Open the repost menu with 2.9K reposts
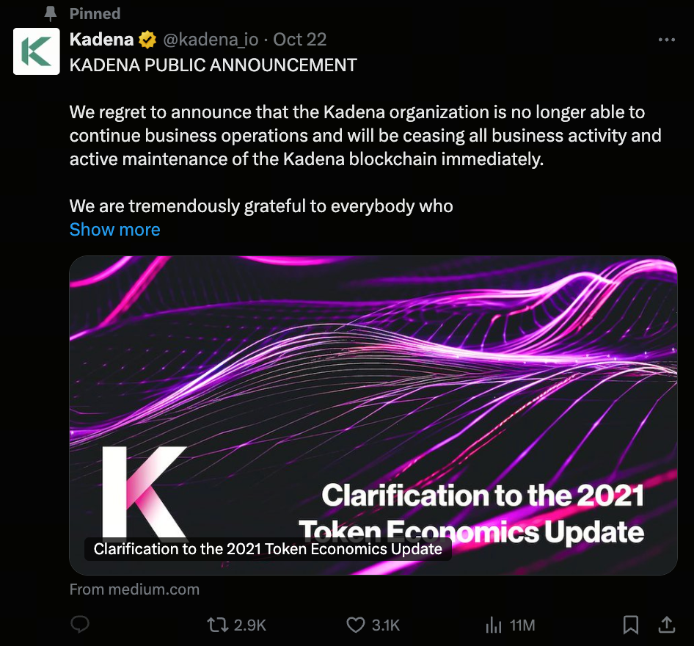 [x=217, y=625]
